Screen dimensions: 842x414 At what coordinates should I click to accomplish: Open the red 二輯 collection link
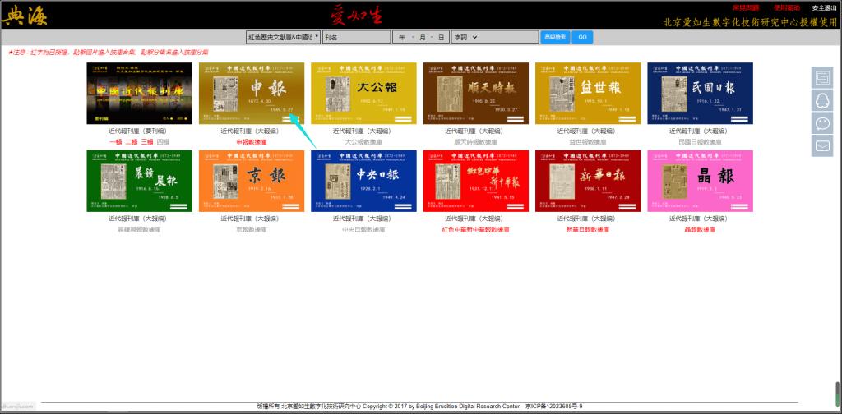click(x=132, y=142)
